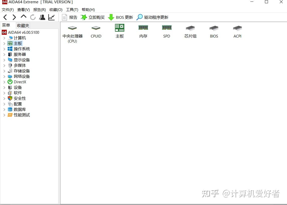Maximize the AIDA64 window
Screen dimensions: 287x205
(266, 2)
